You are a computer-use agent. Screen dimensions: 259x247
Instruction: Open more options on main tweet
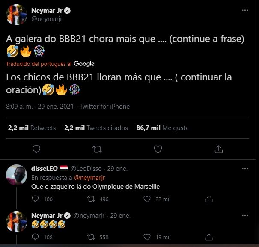244,10
